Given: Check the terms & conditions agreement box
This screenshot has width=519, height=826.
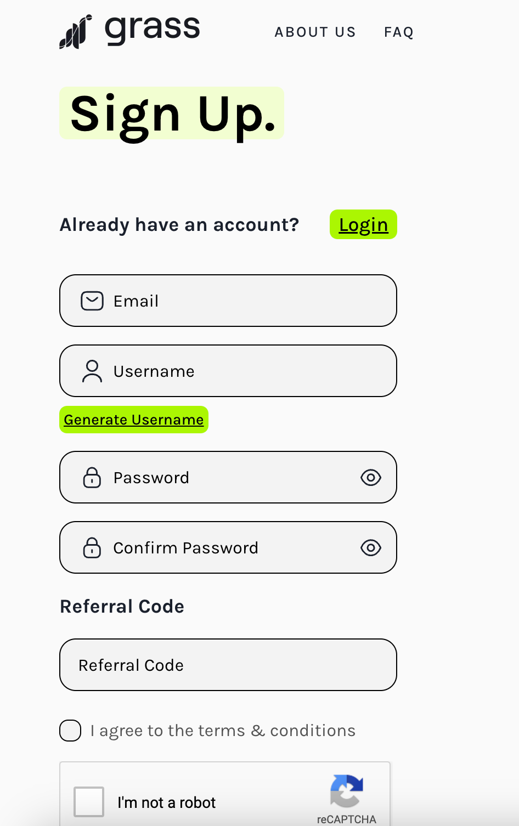Looking at the screenshot, I should pos(70,731).
